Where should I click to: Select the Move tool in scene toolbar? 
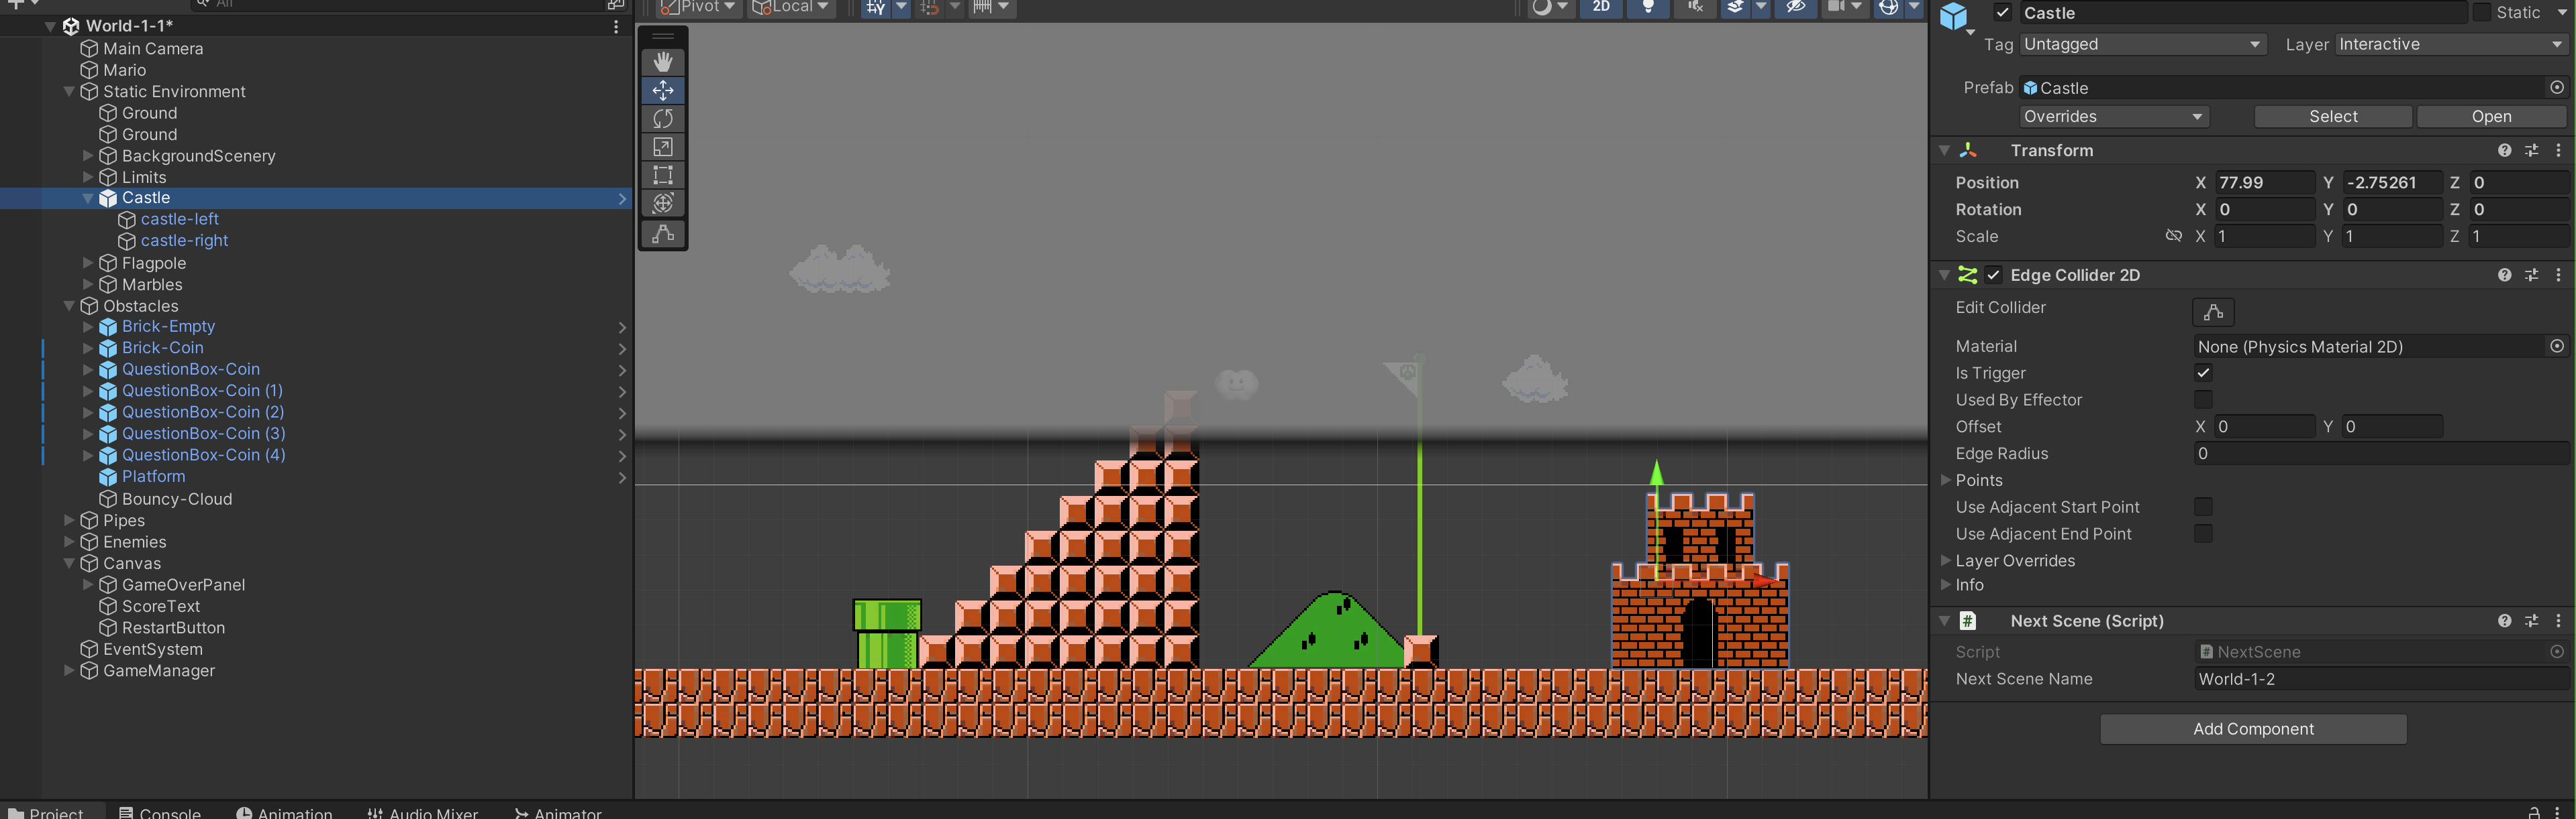pyautogui.click(x=662, y=90)
